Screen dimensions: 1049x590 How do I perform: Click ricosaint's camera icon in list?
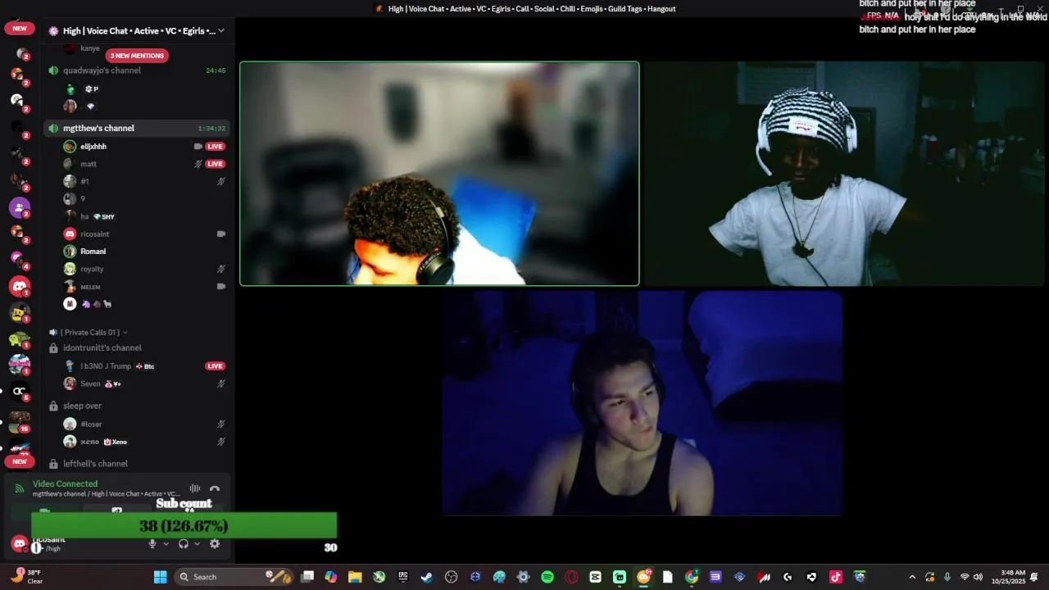point(220,234)
